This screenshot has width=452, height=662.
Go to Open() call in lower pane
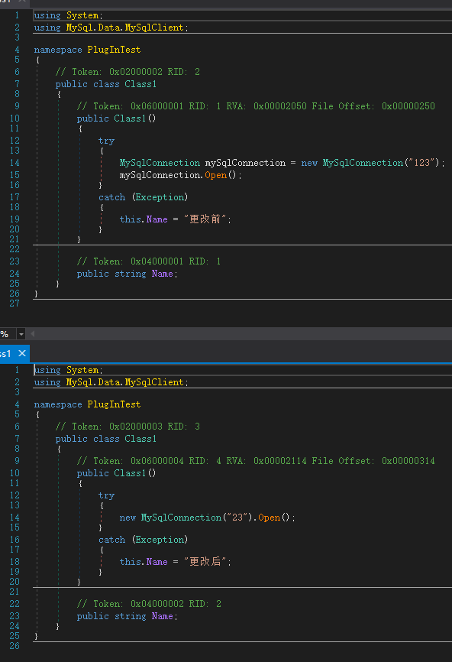pos(269,518)
